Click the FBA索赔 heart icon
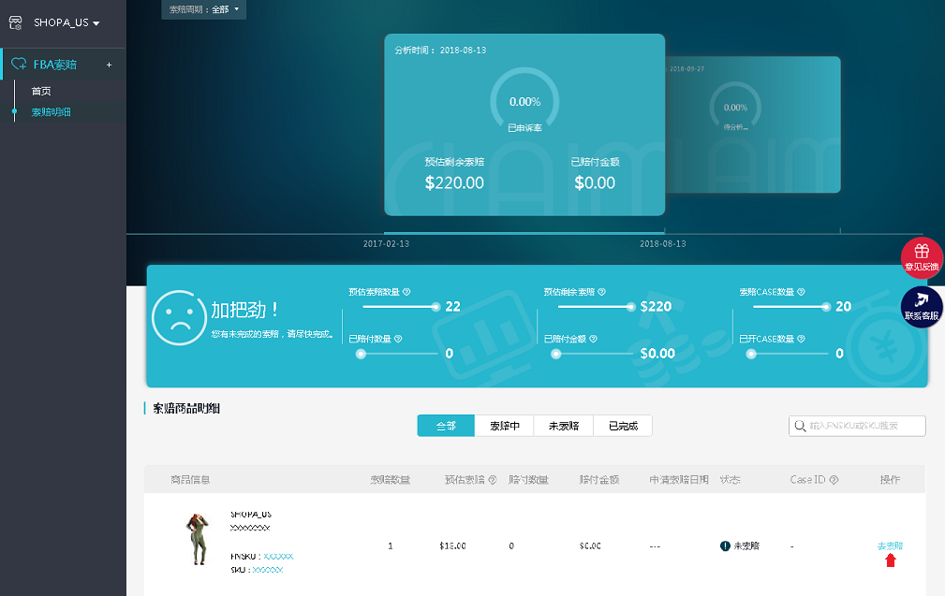The width and height of the screenshot is (945, 596). coord(18,65)
